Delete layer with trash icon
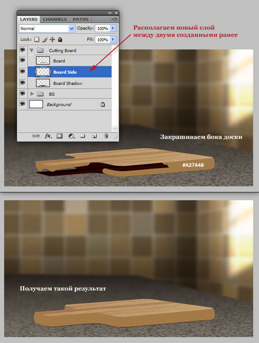This screenshot has width=259, height=343. tap(106, 136)
